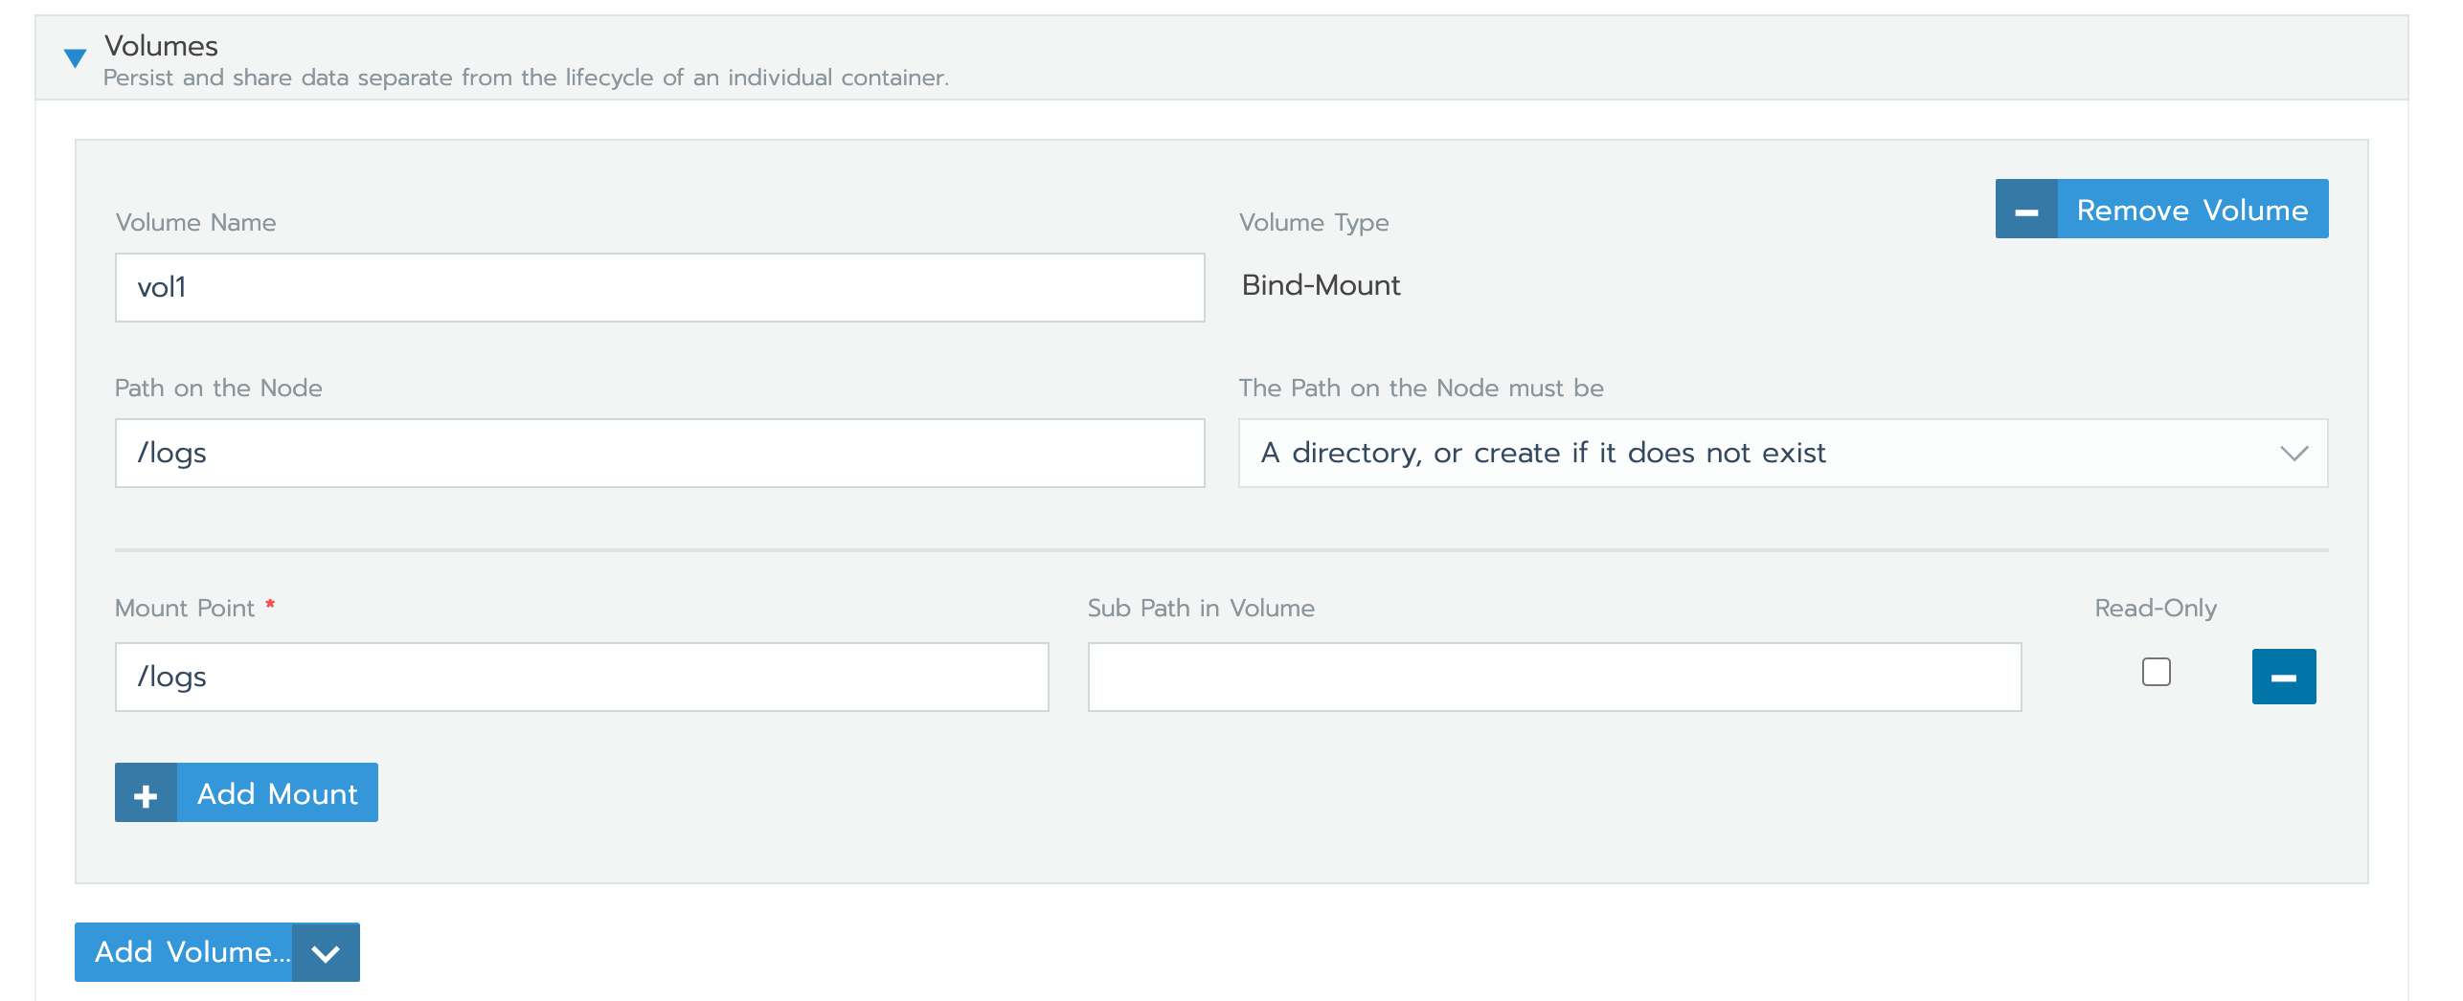2463x1001 pixels.
Task: Click the Bind-Mount volume type text
Action: tap(1321, 285)
